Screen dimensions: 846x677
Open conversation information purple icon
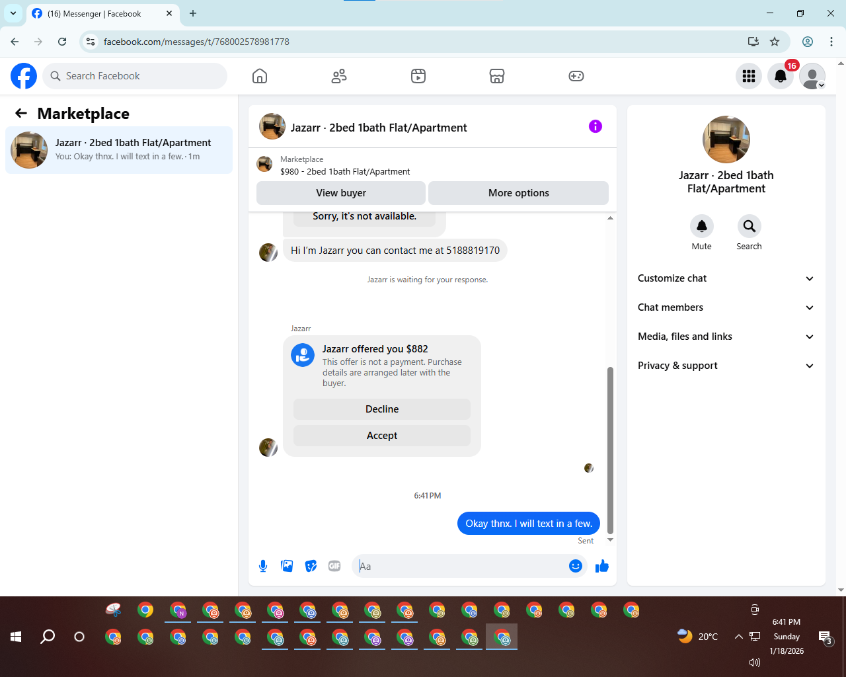point(596,126)
